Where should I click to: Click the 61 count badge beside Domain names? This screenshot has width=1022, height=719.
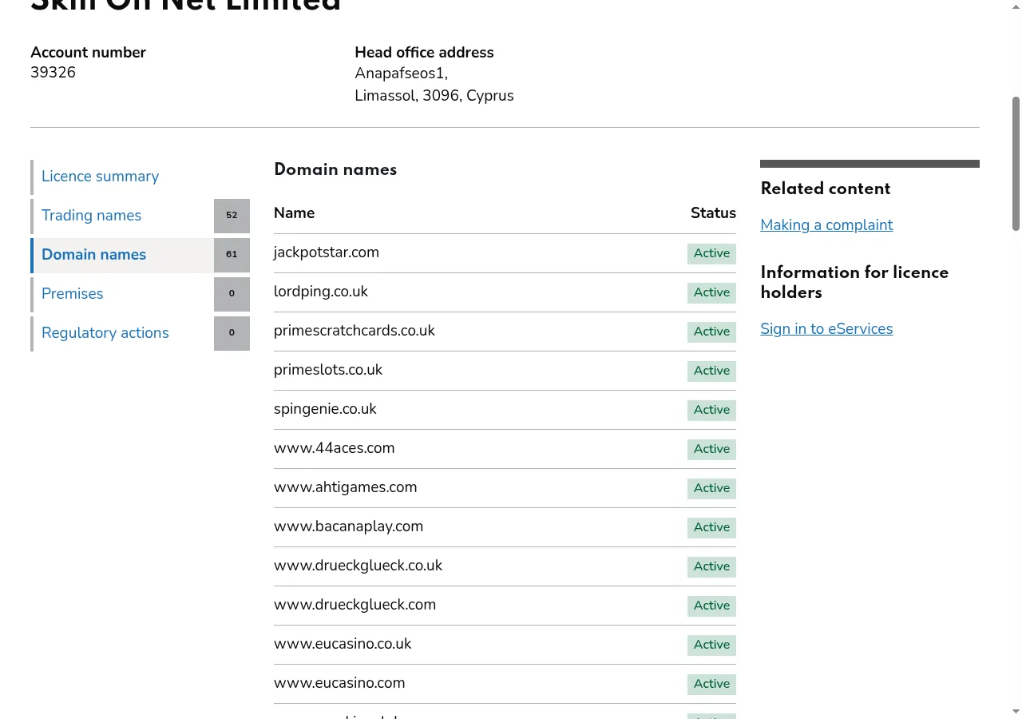232,255
